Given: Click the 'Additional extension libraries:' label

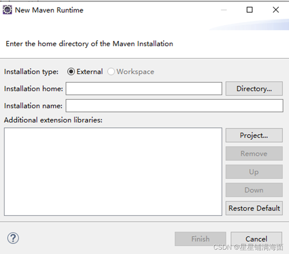Looking at the screenshot, I should pos(53,120).
